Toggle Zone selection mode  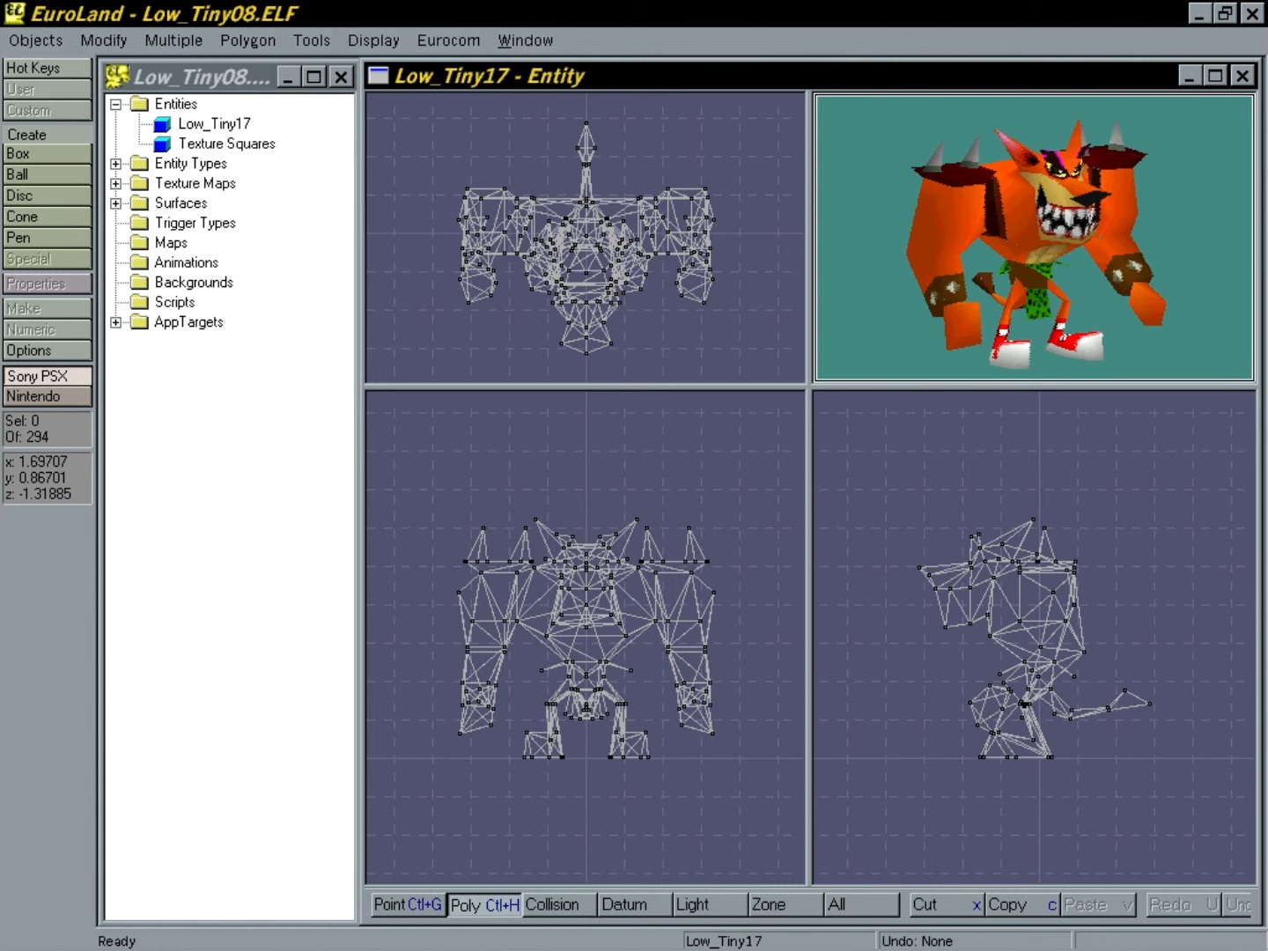(785, 904)
